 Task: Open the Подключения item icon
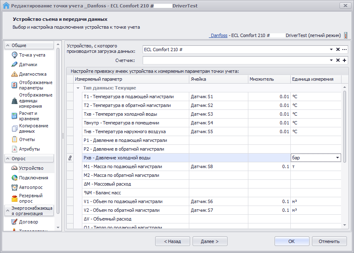(x=15, y=178)
